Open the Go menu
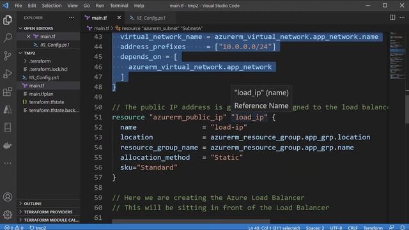 pos(87,6)
